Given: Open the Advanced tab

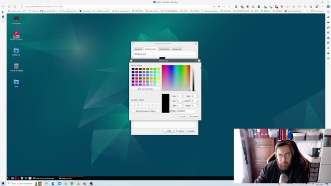Looking at the screenshot, I should point(176,49).
